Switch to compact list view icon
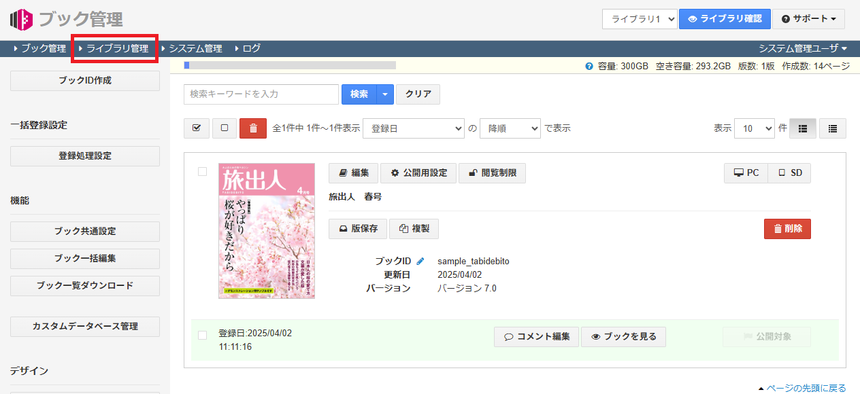Viewport: 860px width, 394px height. tap(832, 128)
